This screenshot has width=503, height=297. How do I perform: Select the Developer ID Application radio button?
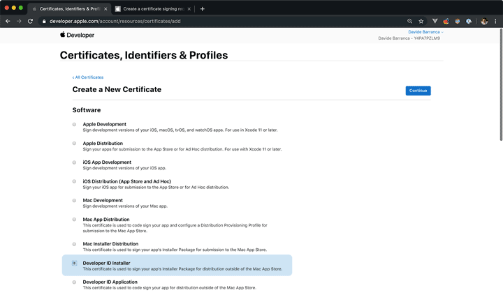[74, 282]
